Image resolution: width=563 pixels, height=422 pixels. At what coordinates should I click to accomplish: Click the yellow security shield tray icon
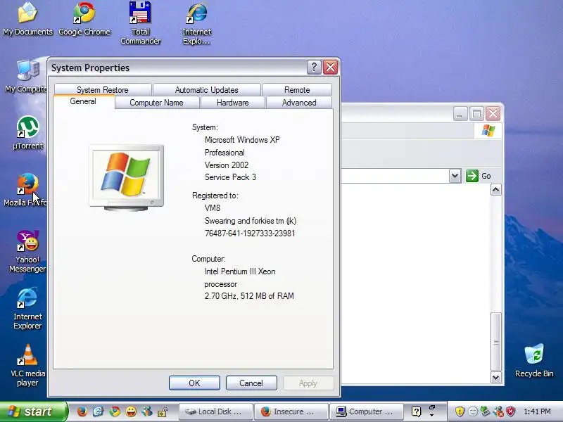point(460,411)
